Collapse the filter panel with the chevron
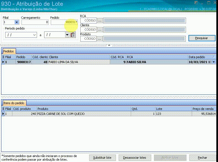The width and height of the screenshot is (218, 162). click(x=109, y=45)
